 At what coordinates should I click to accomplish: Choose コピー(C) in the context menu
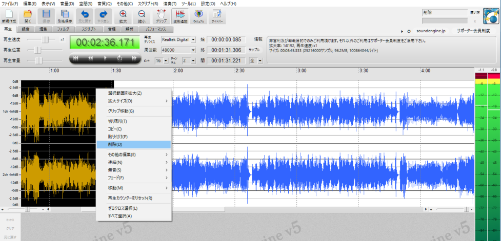(x=133, y=129)
